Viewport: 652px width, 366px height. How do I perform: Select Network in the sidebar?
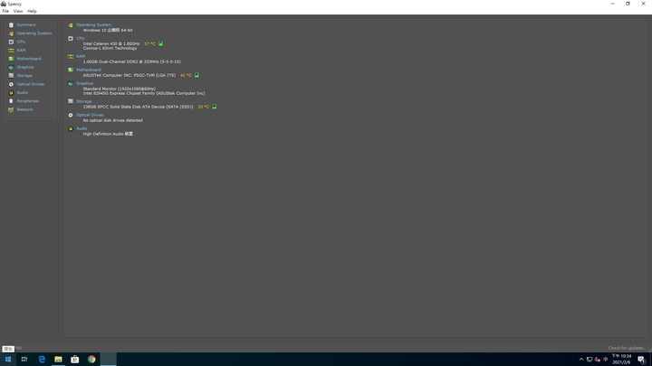click(25, 109)
